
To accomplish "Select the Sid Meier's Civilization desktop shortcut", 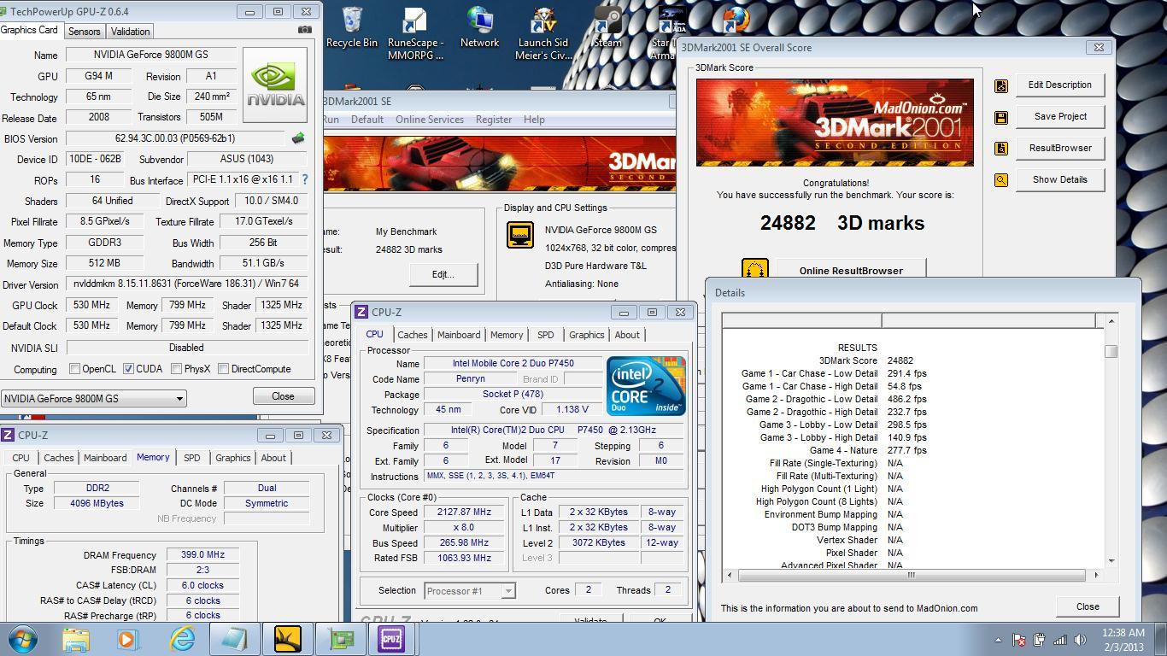I will (x=543, y=34).
